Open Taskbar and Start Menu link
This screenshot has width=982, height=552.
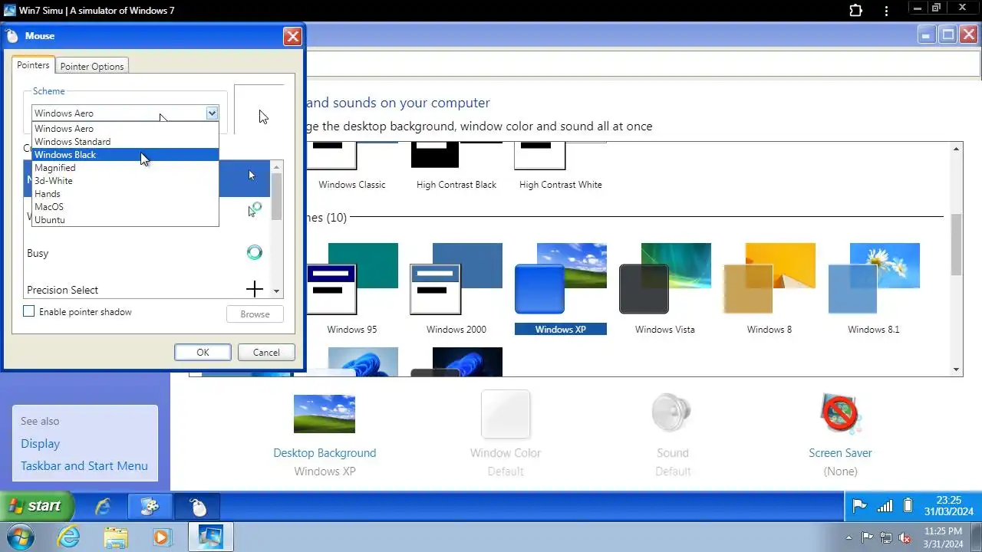84,466
